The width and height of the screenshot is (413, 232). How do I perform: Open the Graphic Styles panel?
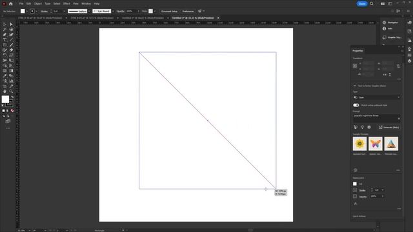(x=392, y=37)
